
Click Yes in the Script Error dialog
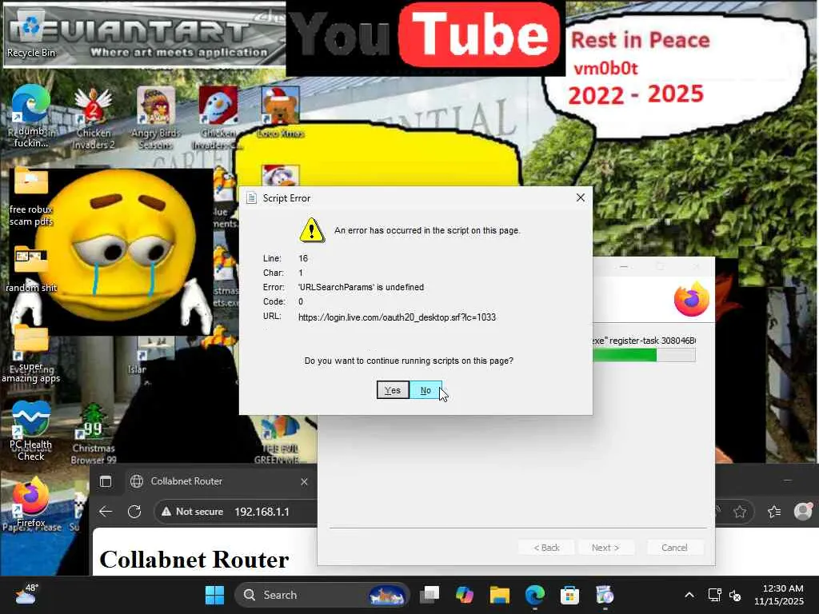click(x=392, y=390)
